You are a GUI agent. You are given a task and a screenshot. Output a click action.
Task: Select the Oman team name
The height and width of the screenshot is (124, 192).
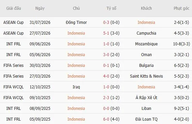(x=146, y=55)
